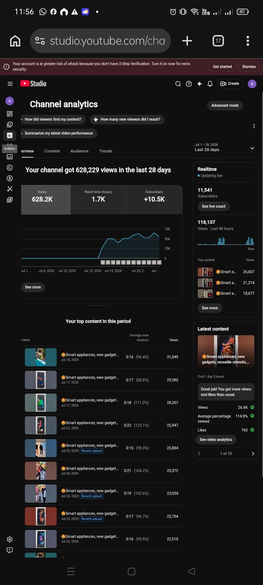Screen dimensions: 263x585
Task: Tap Android home square button
Action: (x=131, y=571)
